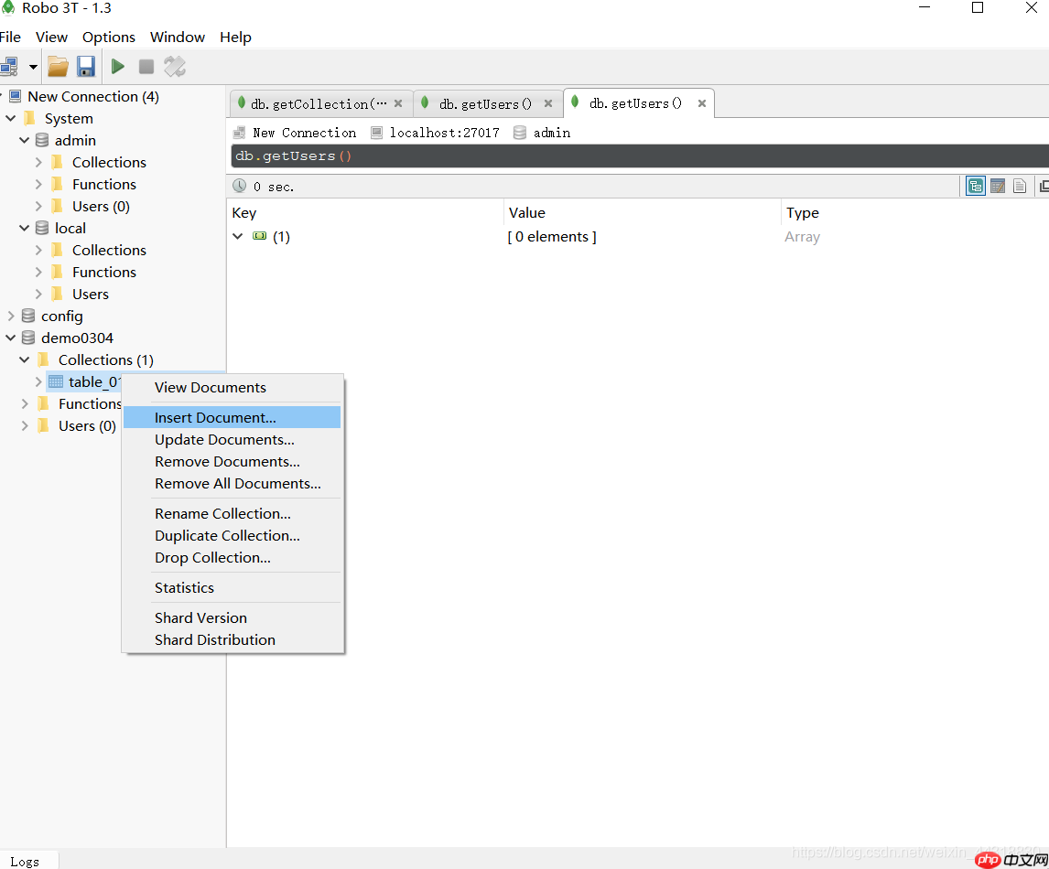Switch results to text view mode icon
Viewport: 1049px width, 869px height.
coord(1019,187)
